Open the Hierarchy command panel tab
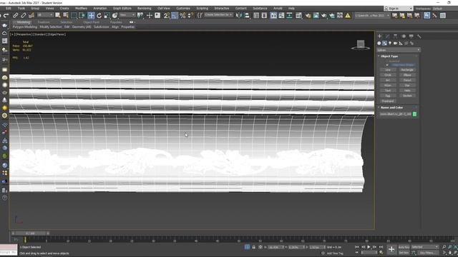Viewport: 458px width, 257px height. coord(395,36)
